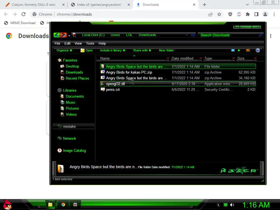Open the Date modified column filter dropdown
Image resolution: width=280 pixels, height=210 pixels.
click(x=201, y=59)
